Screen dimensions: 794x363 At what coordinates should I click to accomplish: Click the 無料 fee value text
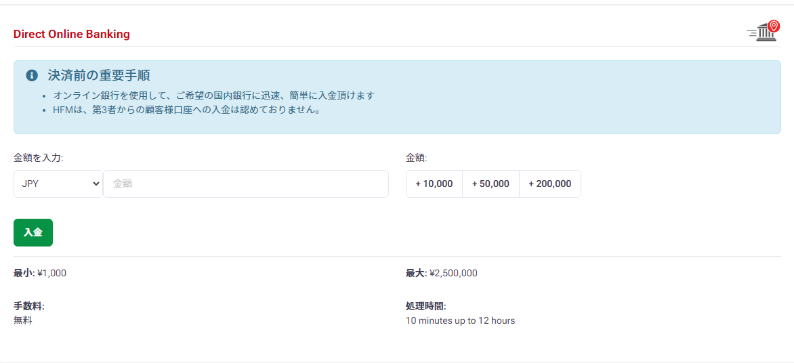tap(23, 320)
